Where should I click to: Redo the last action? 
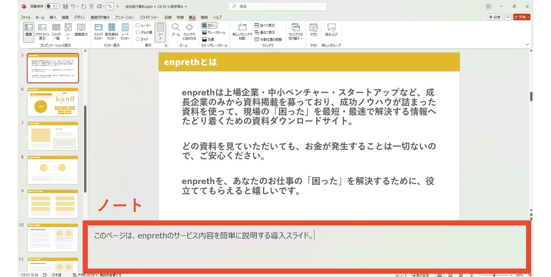(x=84, y=6)
